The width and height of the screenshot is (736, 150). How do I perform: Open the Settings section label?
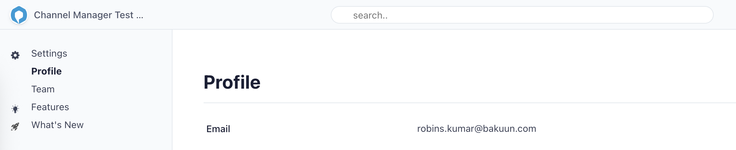coord(49,54)
